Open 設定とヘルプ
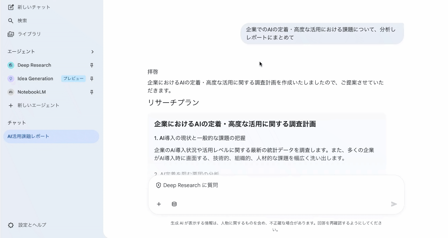 [32, 225]
